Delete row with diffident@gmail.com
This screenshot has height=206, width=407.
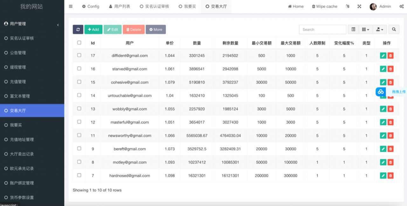[x=390, y=56]
